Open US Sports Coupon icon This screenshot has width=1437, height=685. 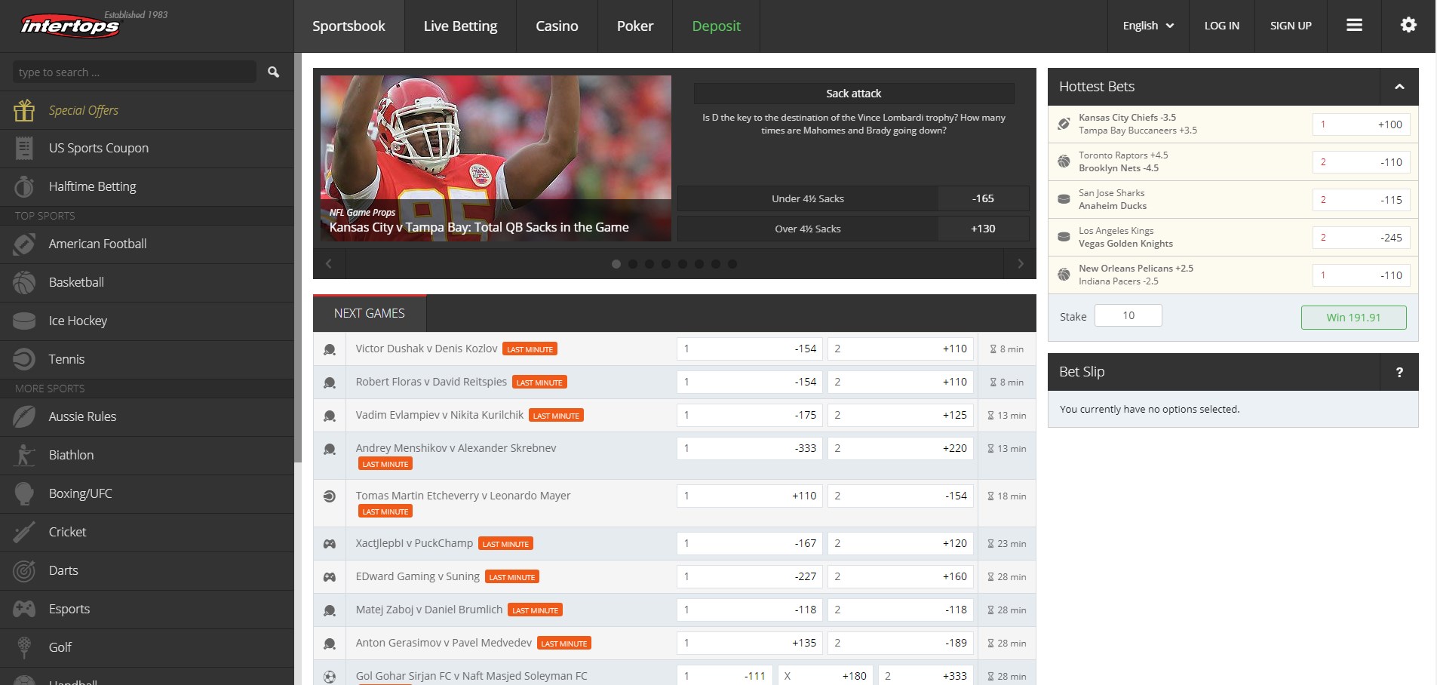[24, 148]
